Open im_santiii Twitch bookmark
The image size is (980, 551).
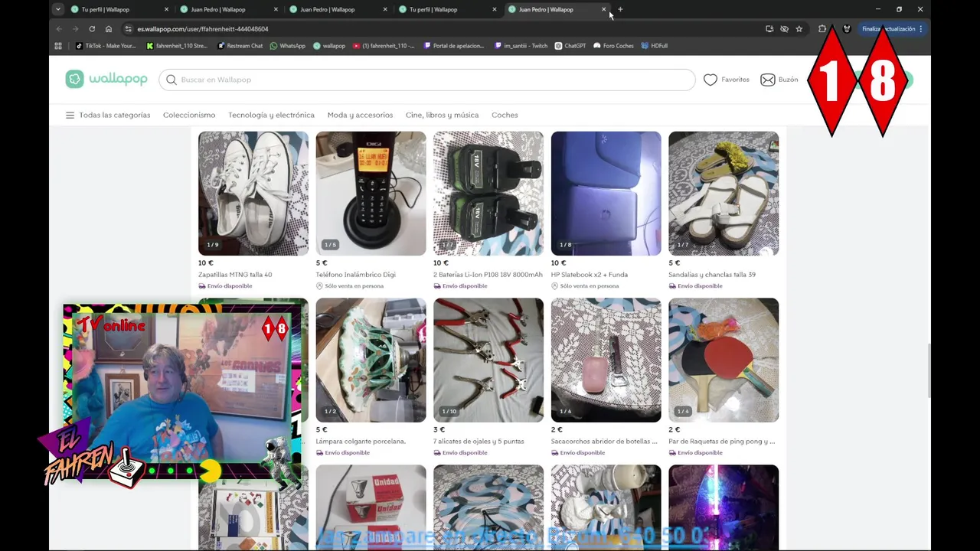click(x=521, y=46)
